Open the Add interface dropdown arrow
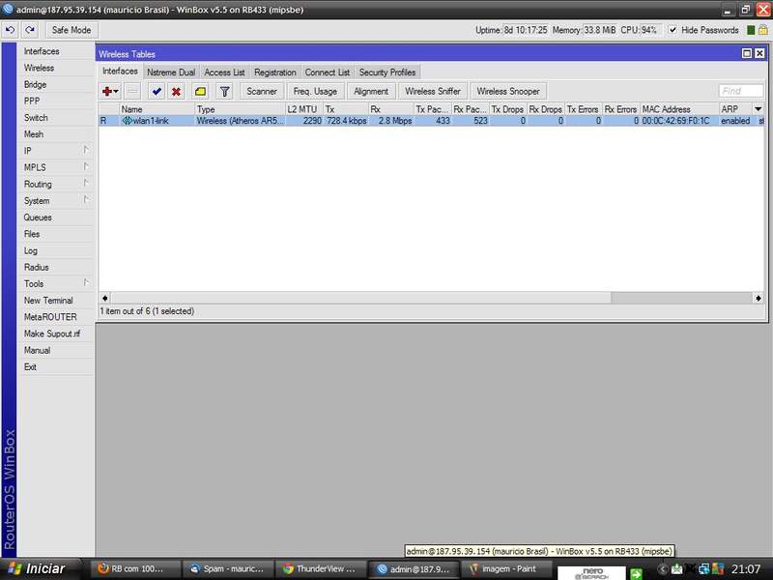The width and height of the screenshot is (773, 580). point(116,91)
